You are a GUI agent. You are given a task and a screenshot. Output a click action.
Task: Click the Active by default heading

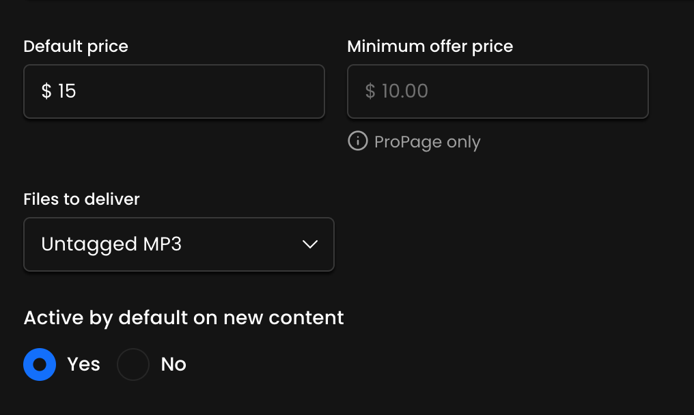tap(184, 317)
